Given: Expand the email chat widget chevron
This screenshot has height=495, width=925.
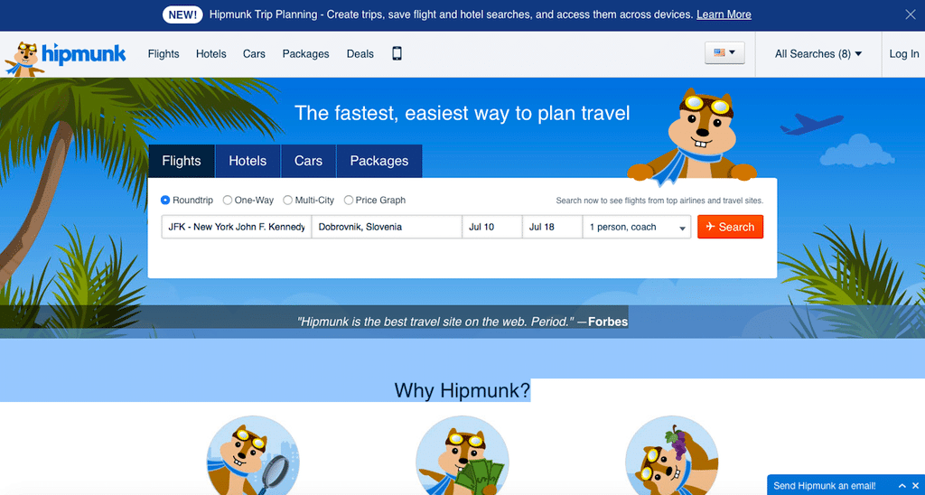Looking at the screenshot, I should coord(902,486).
